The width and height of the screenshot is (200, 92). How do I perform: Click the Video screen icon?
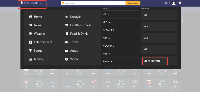click(x=67, y=59)
